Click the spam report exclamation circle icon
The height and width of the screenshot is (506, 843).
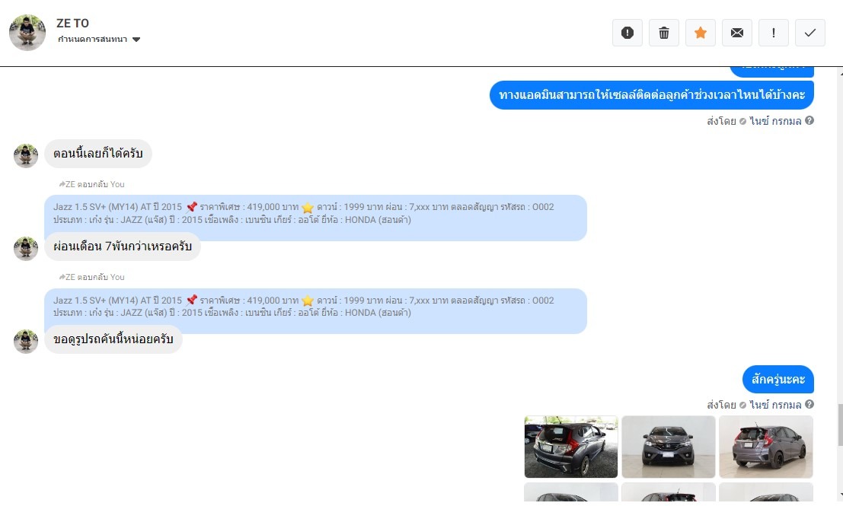pyautogui.click(x=627, y=33)
